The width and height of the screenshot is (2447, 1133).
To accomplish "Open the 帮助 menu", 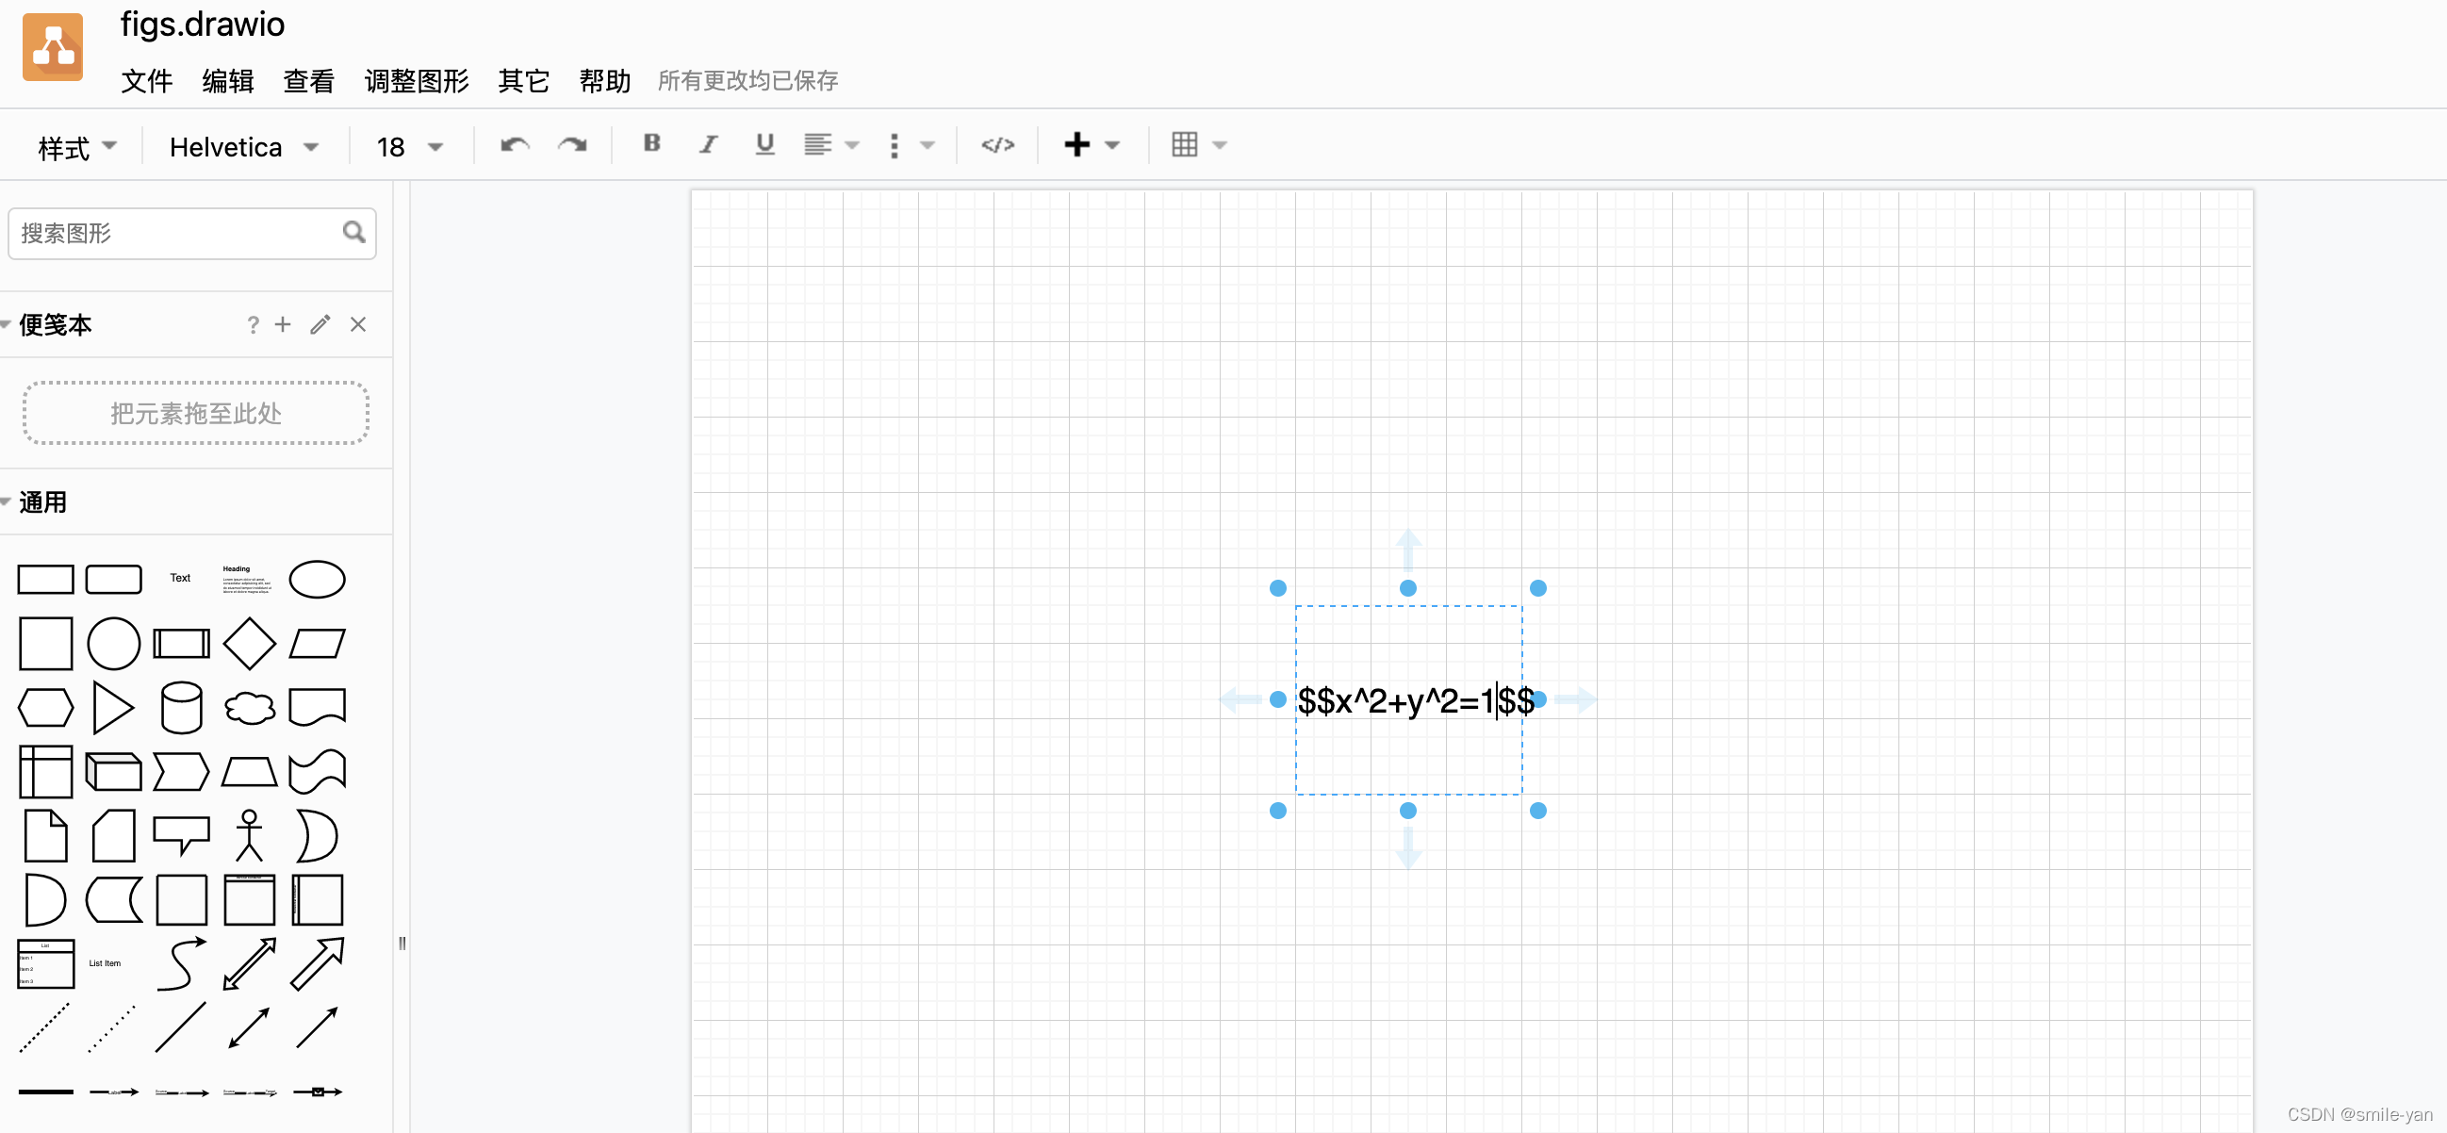I will (605, 81).
